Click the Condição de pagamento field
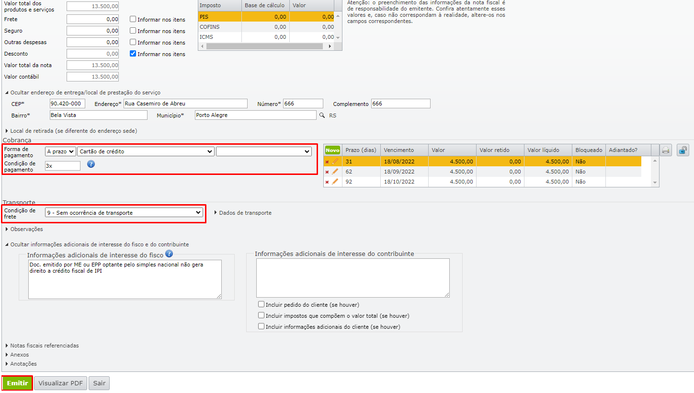Viewport: 694px width, 393px height. 63,166
